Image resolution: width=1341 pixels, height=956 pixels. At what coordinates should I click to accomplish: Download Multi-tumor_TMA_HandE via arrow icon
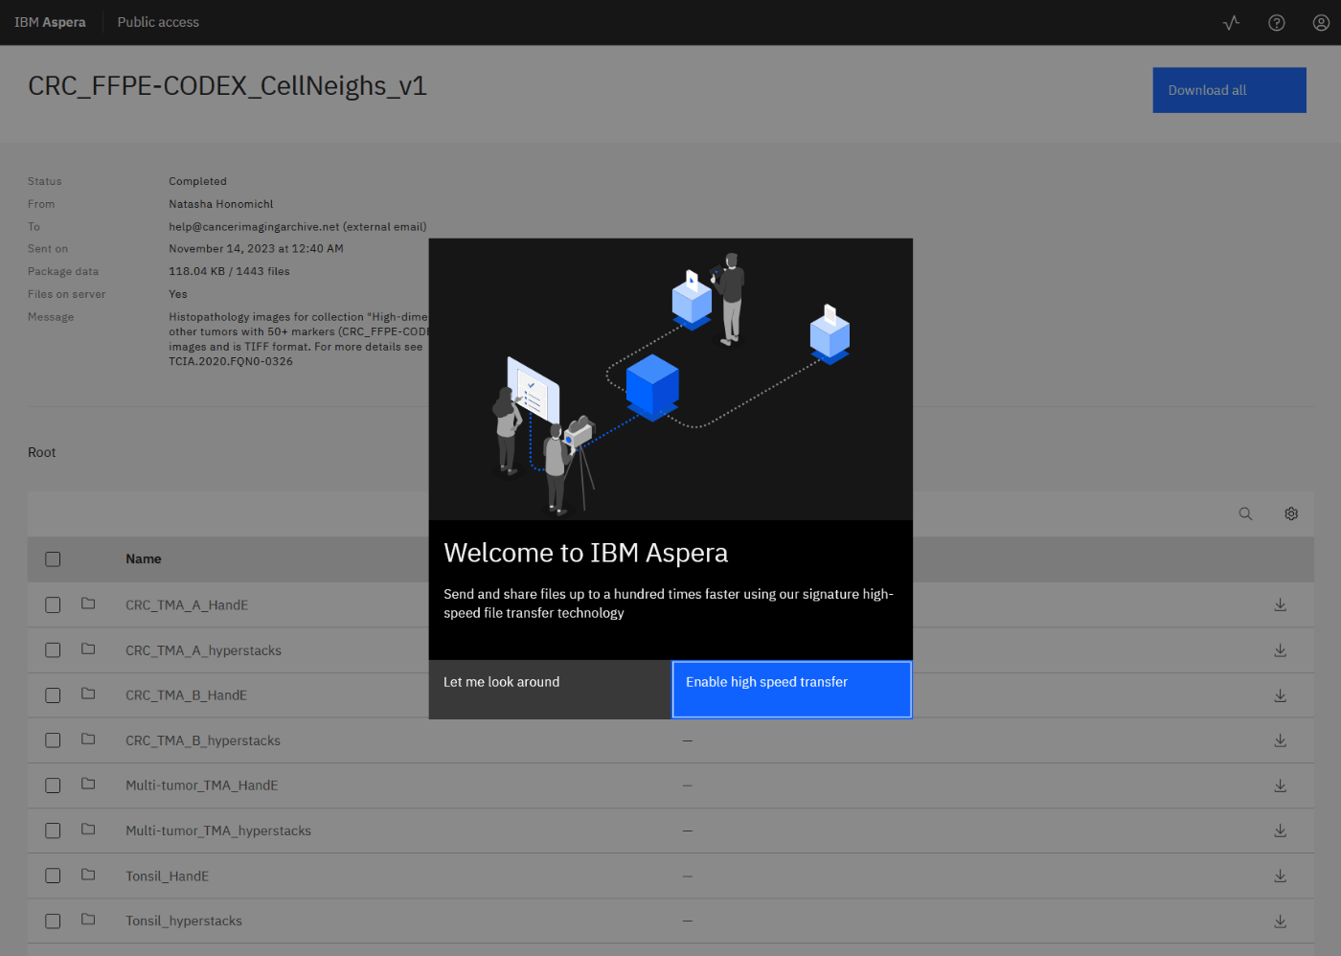1280,785
